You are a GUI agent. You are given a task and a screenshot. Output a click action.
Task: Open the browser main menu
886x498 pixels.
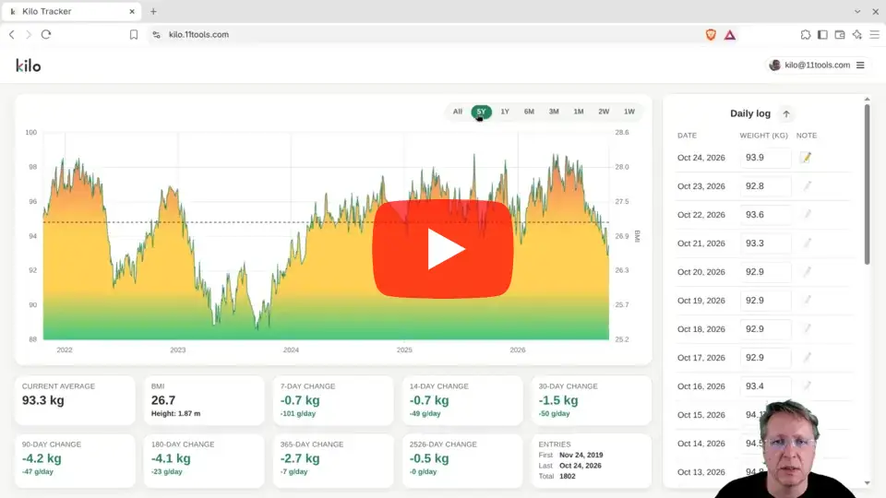tap(875, 34)
